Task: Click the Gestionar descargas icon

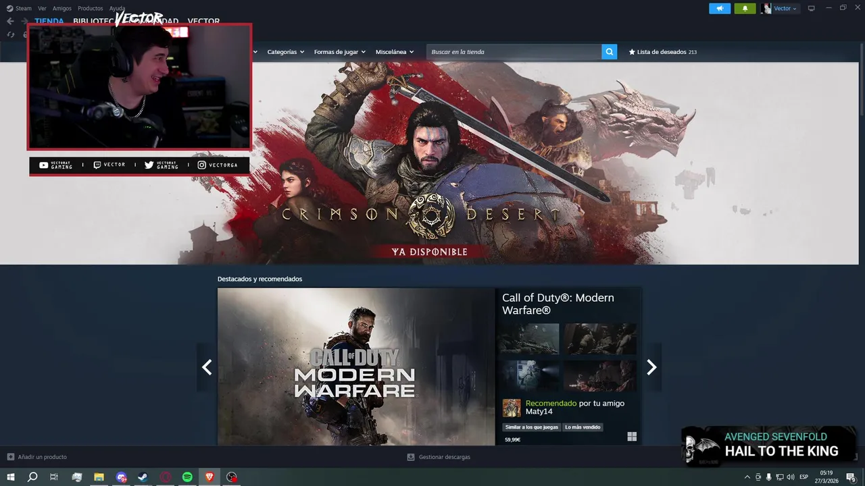Action: tap(410, 457)
